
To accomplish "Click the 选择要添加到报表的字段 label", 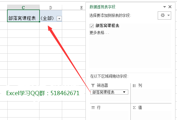I will [x=110, y=15].
